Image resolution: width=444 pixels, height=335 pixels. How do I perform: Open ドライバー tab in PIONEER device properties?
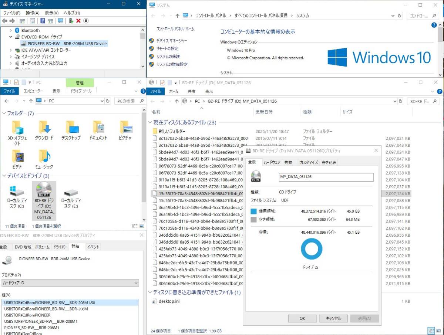click(x=60, y=247)
